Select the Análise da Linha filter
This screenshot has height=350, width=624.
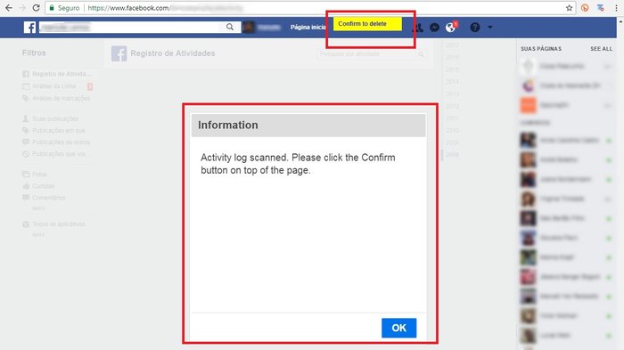click(x=53, y=85)
